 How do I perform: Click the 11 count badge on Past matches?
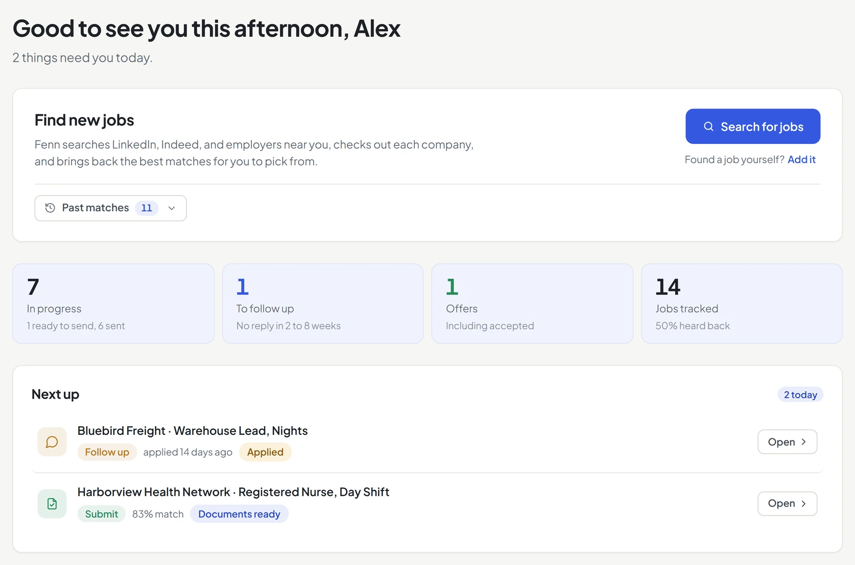point(147,208)
